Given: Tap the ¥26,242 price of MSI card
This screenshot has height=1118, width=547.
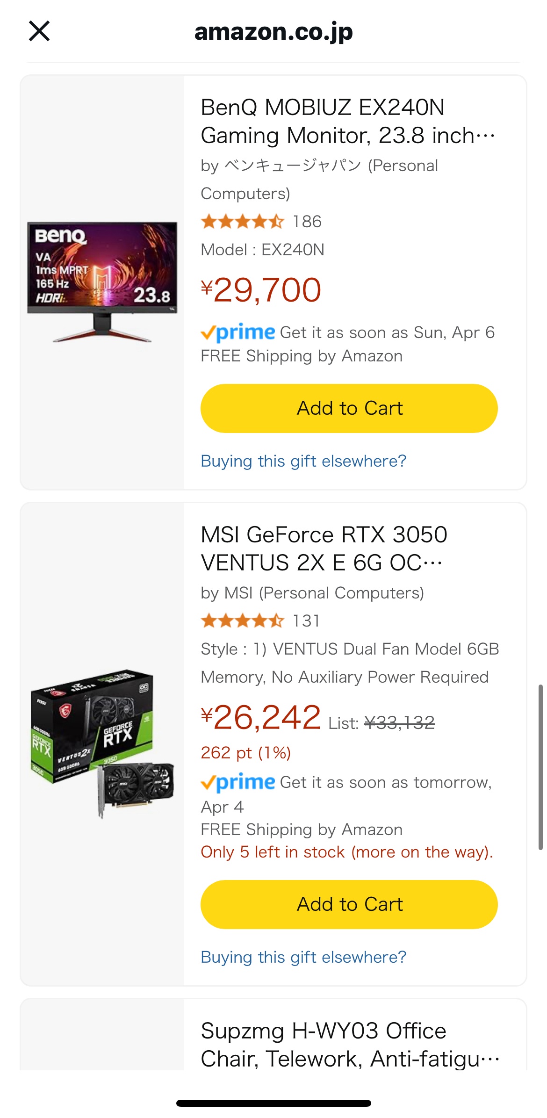Looking at the screenshot, I should click(x=261, y=717).
